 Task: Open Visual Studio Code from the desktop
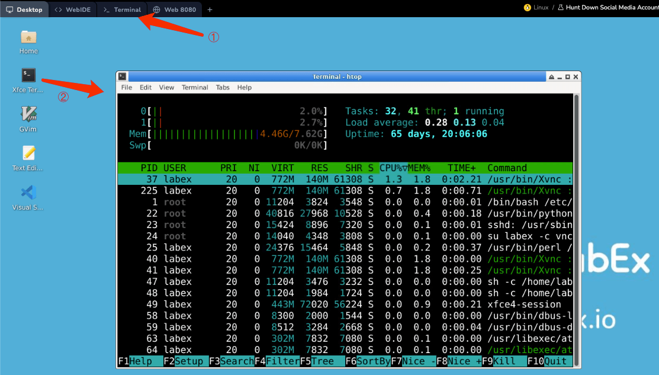pos(28,193)
